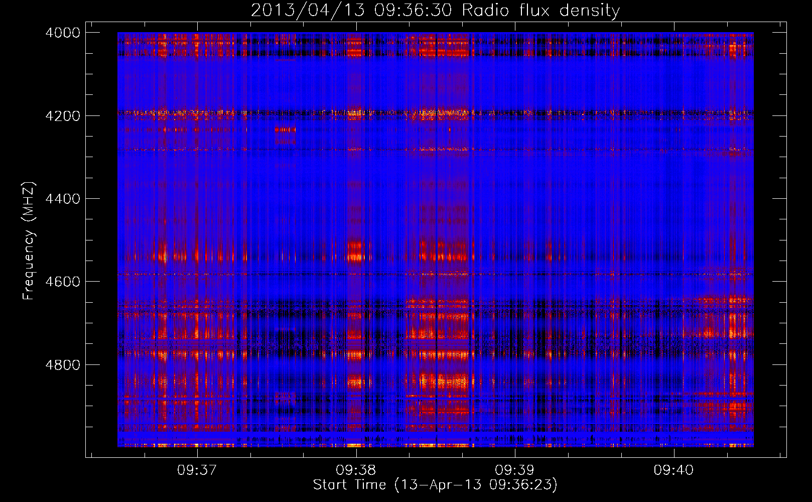Viewport: 812px width, 502px height.
Task: Click the 4000 frequency tick label
Action: 63,33
